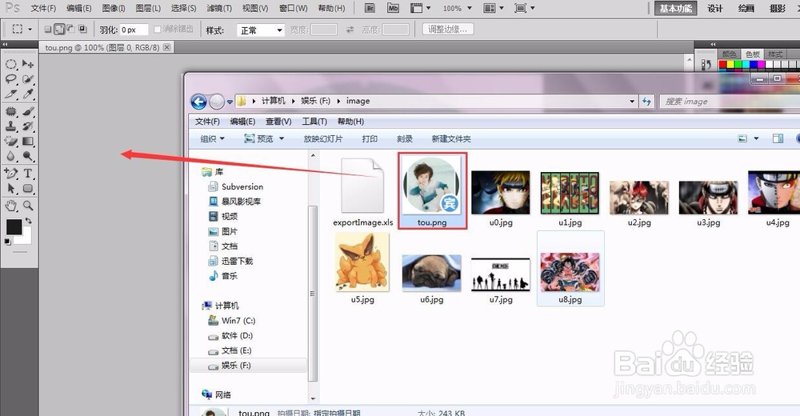Select the Rounded Rectangle shape tool
Image resolution: width=800 pixels, height=416 pixels.
pos(28,188)
